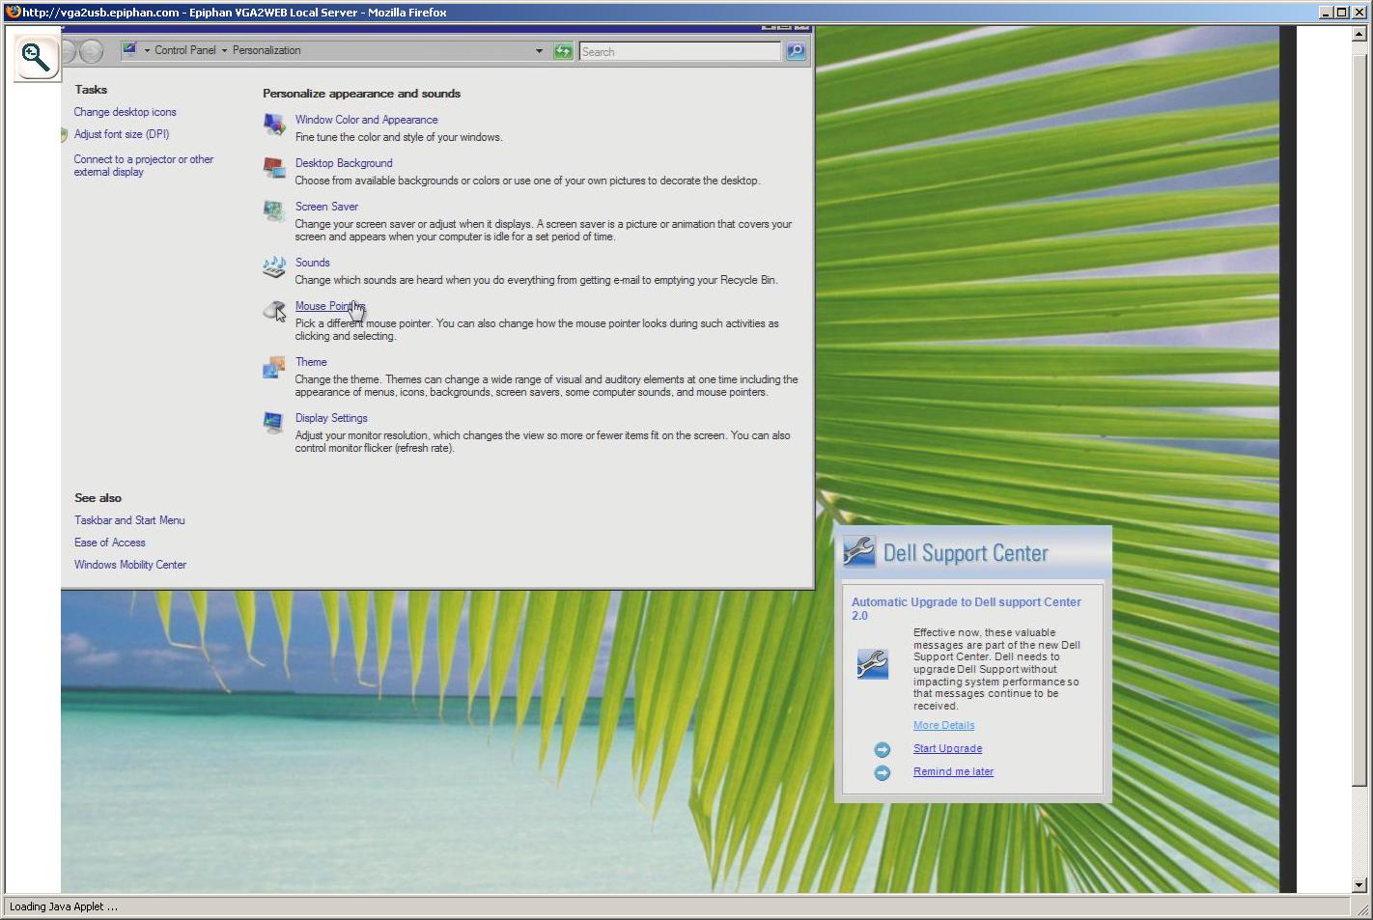
Task: Click the Display Settings monitor icon
Action: (274, 423)
